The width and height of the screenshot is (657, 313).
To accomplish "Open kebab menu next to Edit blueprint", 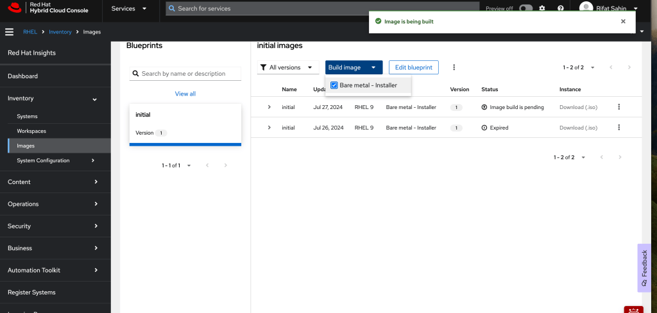I will pyautogui.click(x=454, y=67).
